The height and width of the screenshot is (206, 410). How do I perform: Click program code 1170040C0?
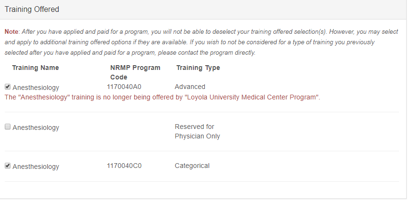124,166
